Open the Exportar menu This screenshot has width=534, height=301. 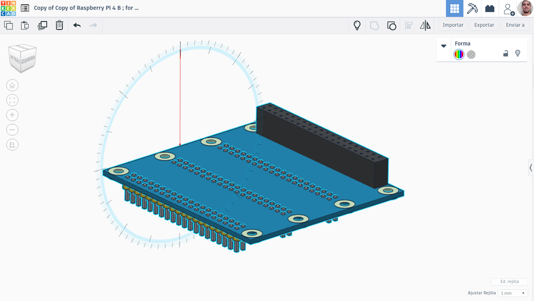(484, 25)
